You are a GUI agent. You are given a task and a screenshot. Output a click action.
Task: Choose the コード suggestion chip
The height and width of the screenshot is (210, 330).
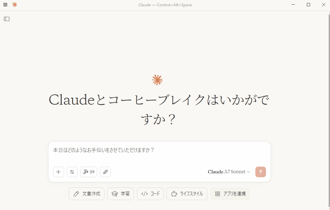point(150,193)
